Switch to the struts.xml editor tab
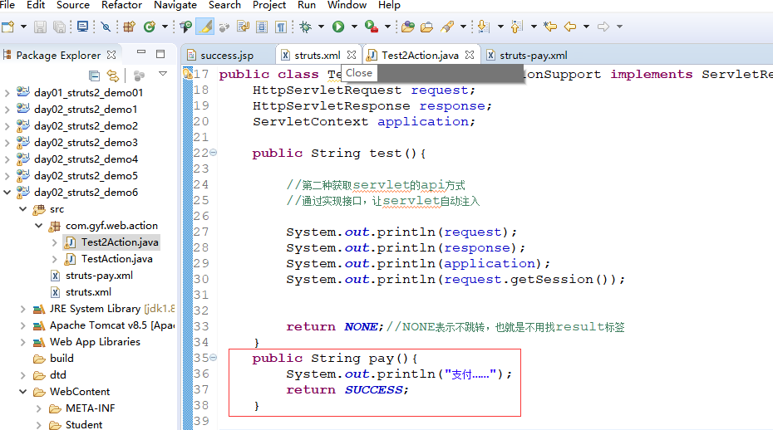Viewport: 773px width, 430px height. tap(317, 55)
